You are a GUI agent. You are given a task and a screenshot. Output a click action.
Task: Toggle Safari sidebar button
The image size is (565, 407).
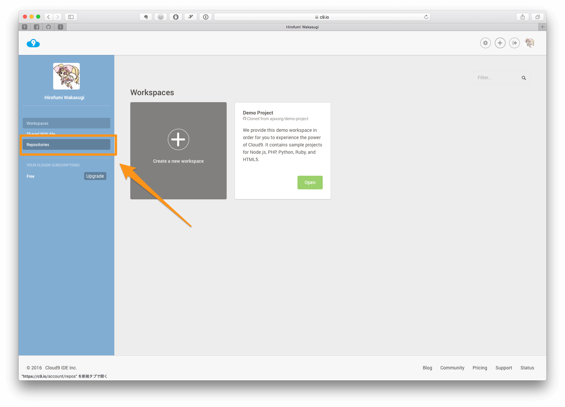point(71,17)
